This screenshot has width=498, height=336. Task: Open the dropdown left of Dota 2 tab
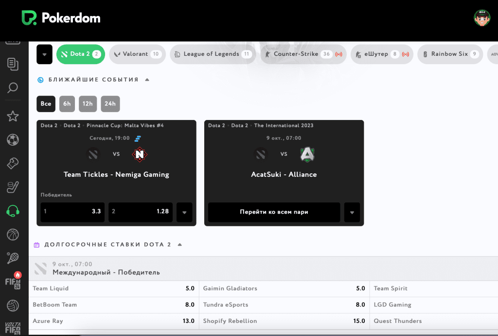[44, 54]
